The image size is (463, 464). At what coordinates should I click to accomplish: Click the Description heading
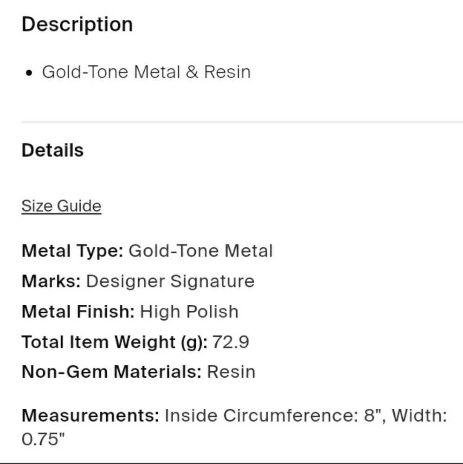77,24
